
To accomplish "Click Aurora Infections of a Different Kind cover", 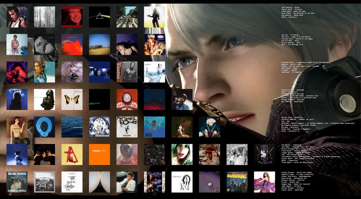I will point(127,99).
